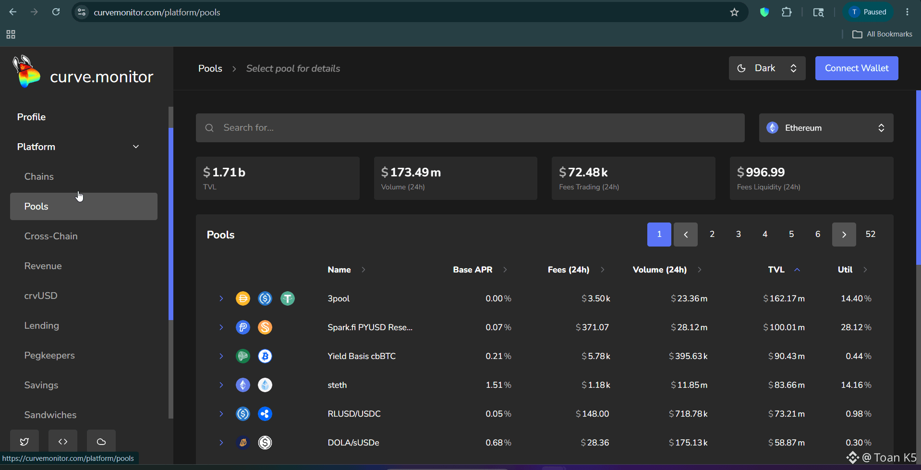Reload the page

click(56, 12)
